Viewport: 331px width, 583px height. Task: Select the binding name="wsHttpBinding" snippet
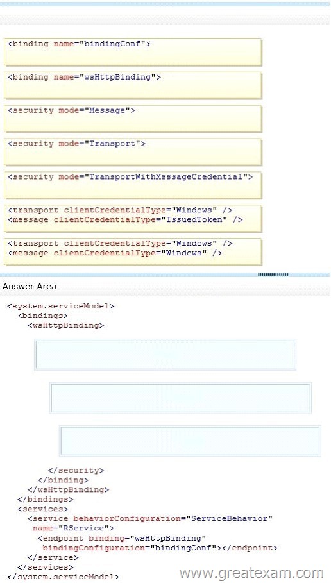click(133, 85)
